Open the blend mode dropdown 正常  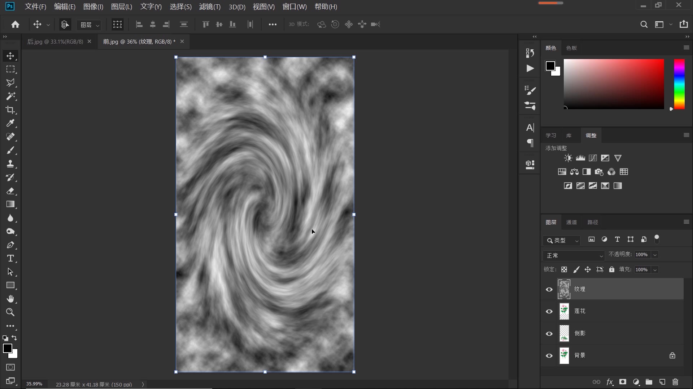tap(573, 255)
